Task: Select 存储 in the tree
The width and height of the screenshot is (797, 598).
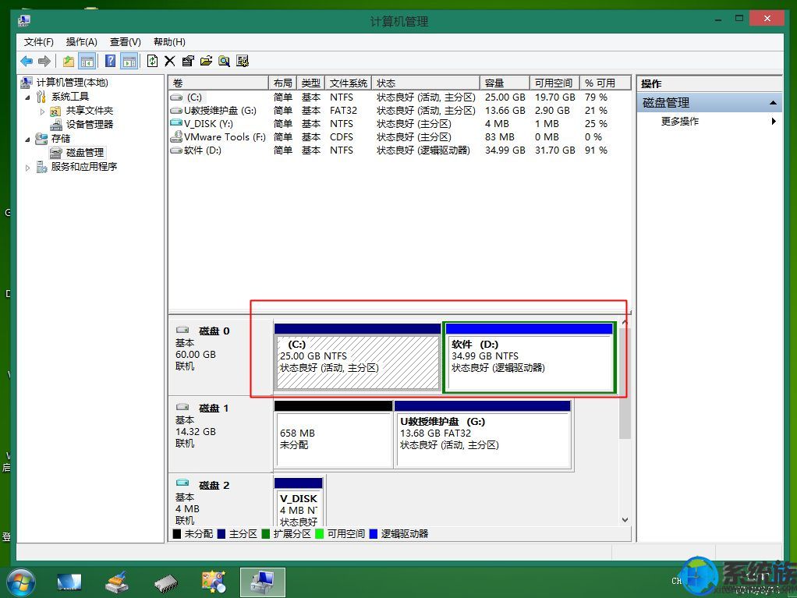Action: [x=61, y=139]
